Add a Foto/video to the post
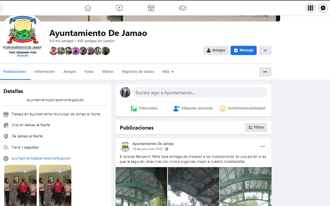This screenshot has width=330, height=206. pos(144,108)
